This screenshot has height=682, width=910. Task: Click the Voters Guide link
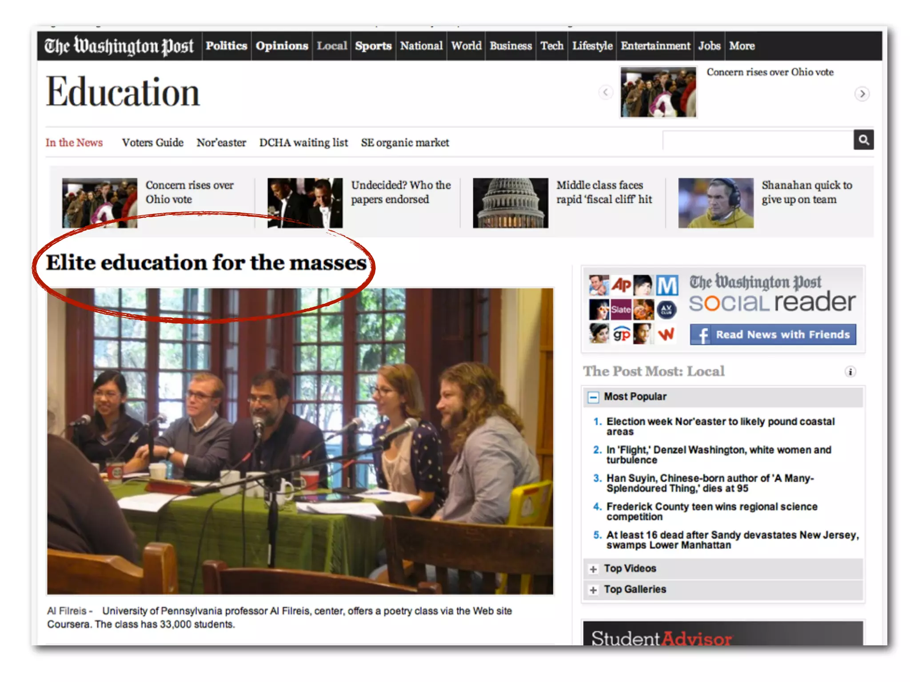[153, 143]
